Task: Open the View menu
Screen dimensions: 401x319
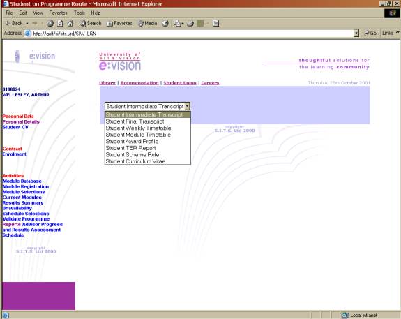Action: coord(38,13)
